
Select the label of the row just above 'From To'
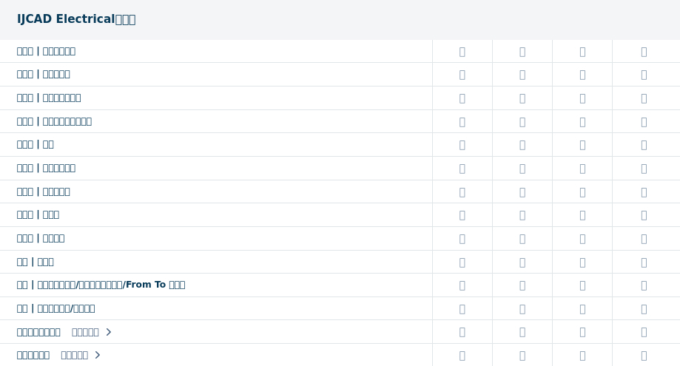click(x=35, y=262)
